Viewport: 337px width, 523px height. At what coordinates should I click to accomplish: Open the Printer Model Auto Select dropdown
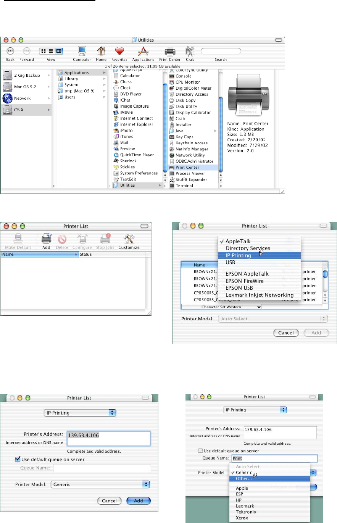coord(273,319)
